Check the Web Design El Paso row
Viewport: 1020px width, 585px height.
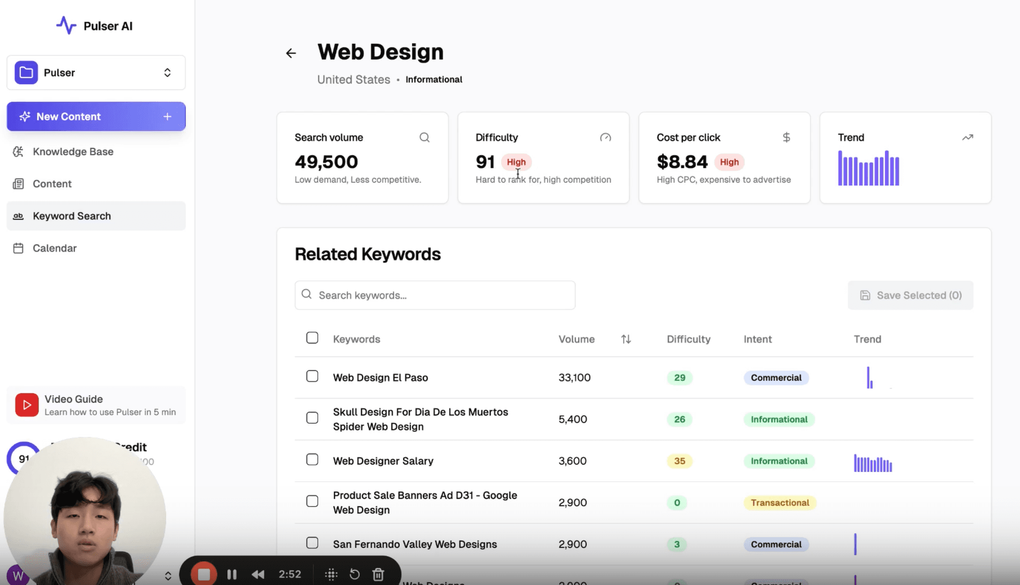point(312,376)
